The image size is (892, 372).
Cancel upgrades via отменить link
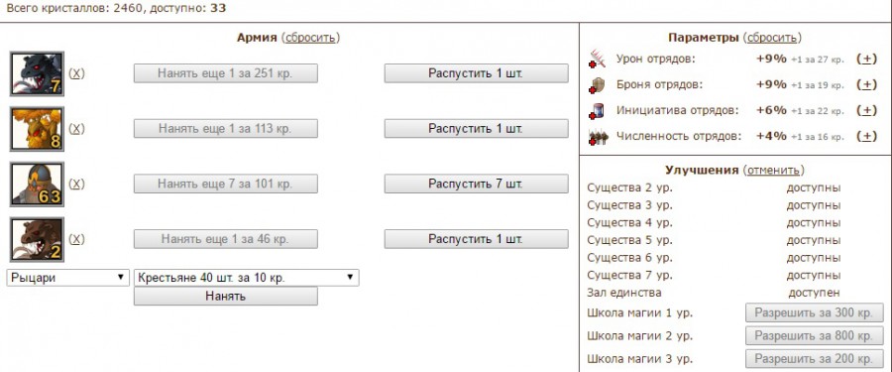[774, 170]
